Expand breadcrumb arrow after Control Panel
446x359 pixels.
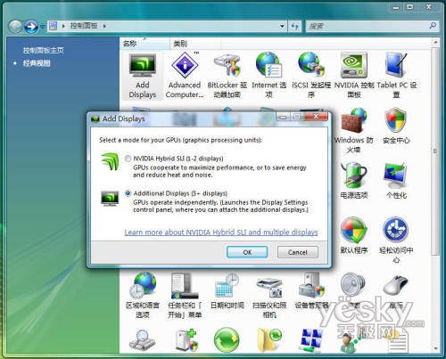tap(104, 26)
